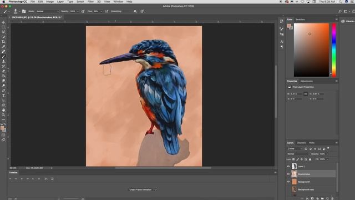The image size is (355, 200).
Task: Click the hue slider strip
Action: (334, 50)
